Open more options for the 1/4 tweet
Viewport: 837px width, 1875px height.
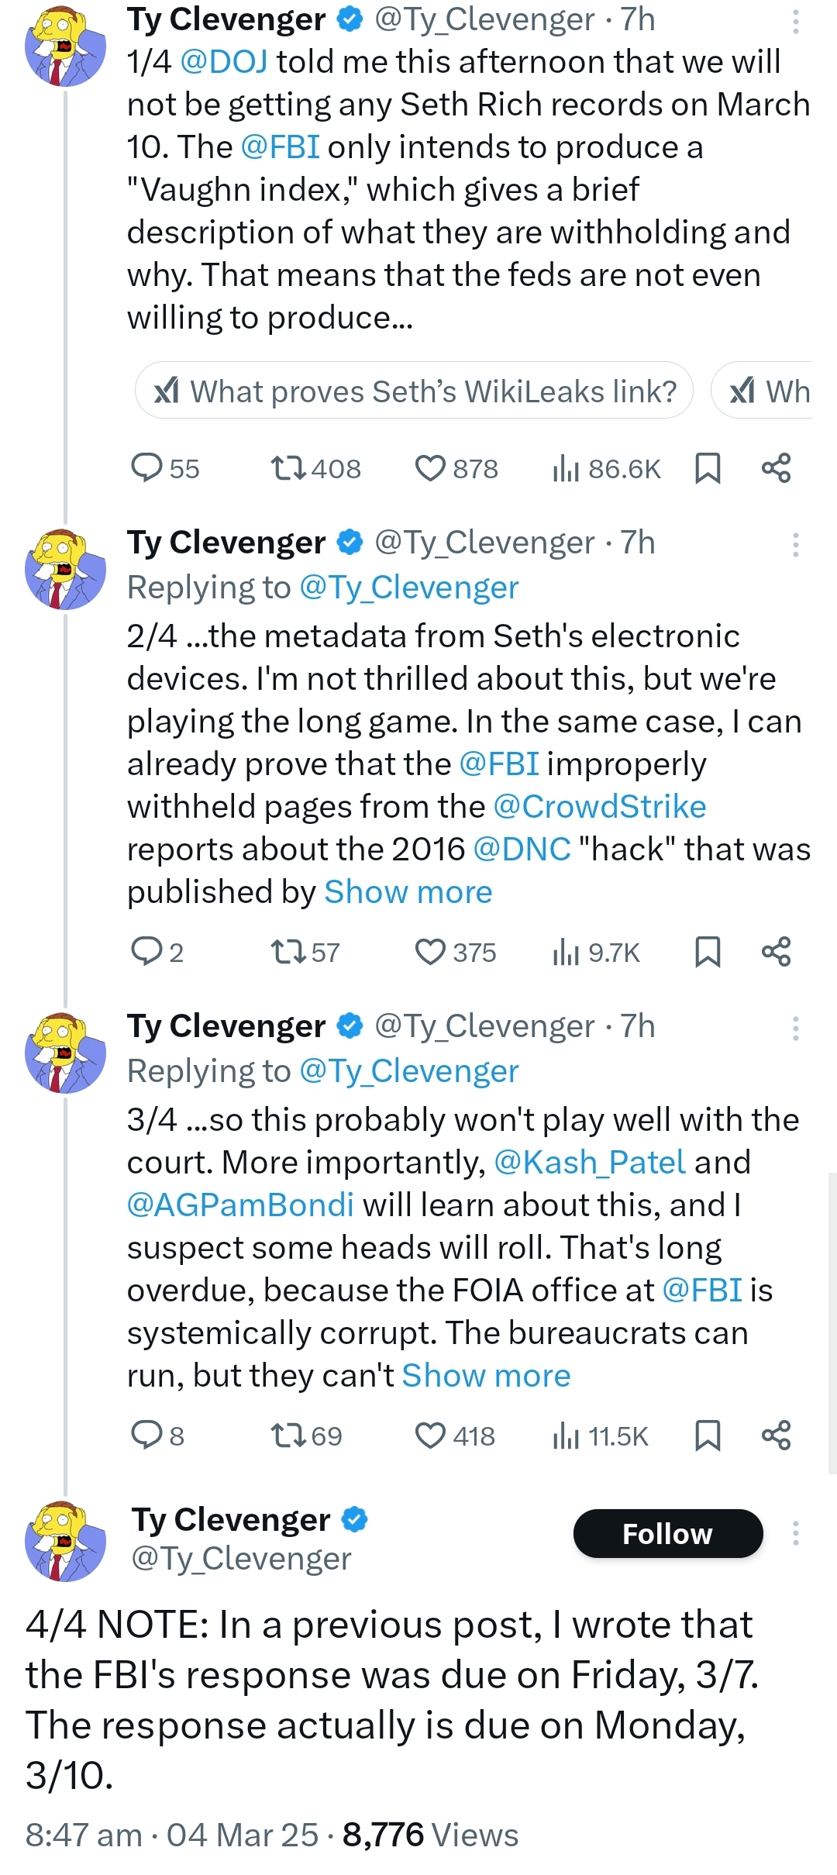tap(795, 22)
